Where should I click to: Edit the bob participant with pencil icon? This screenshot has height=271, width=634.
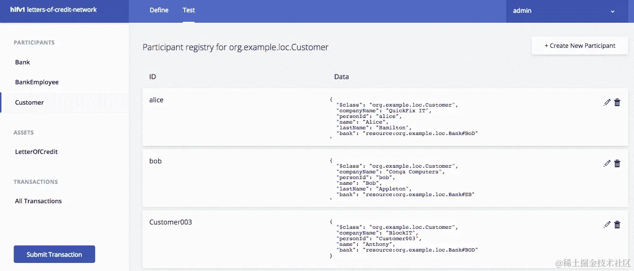pyautogui.click(x=607, y=163)
